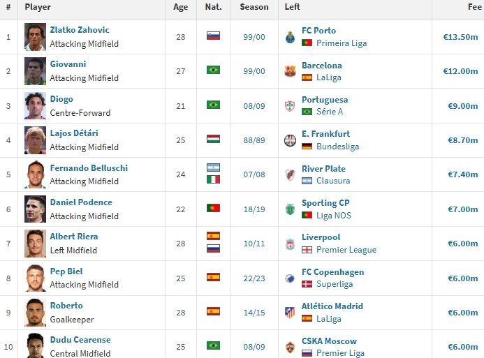Click Slovenia flag next to Zlatko Zahovic
This screenshot has height=358, width=484.
click(213, 36)
